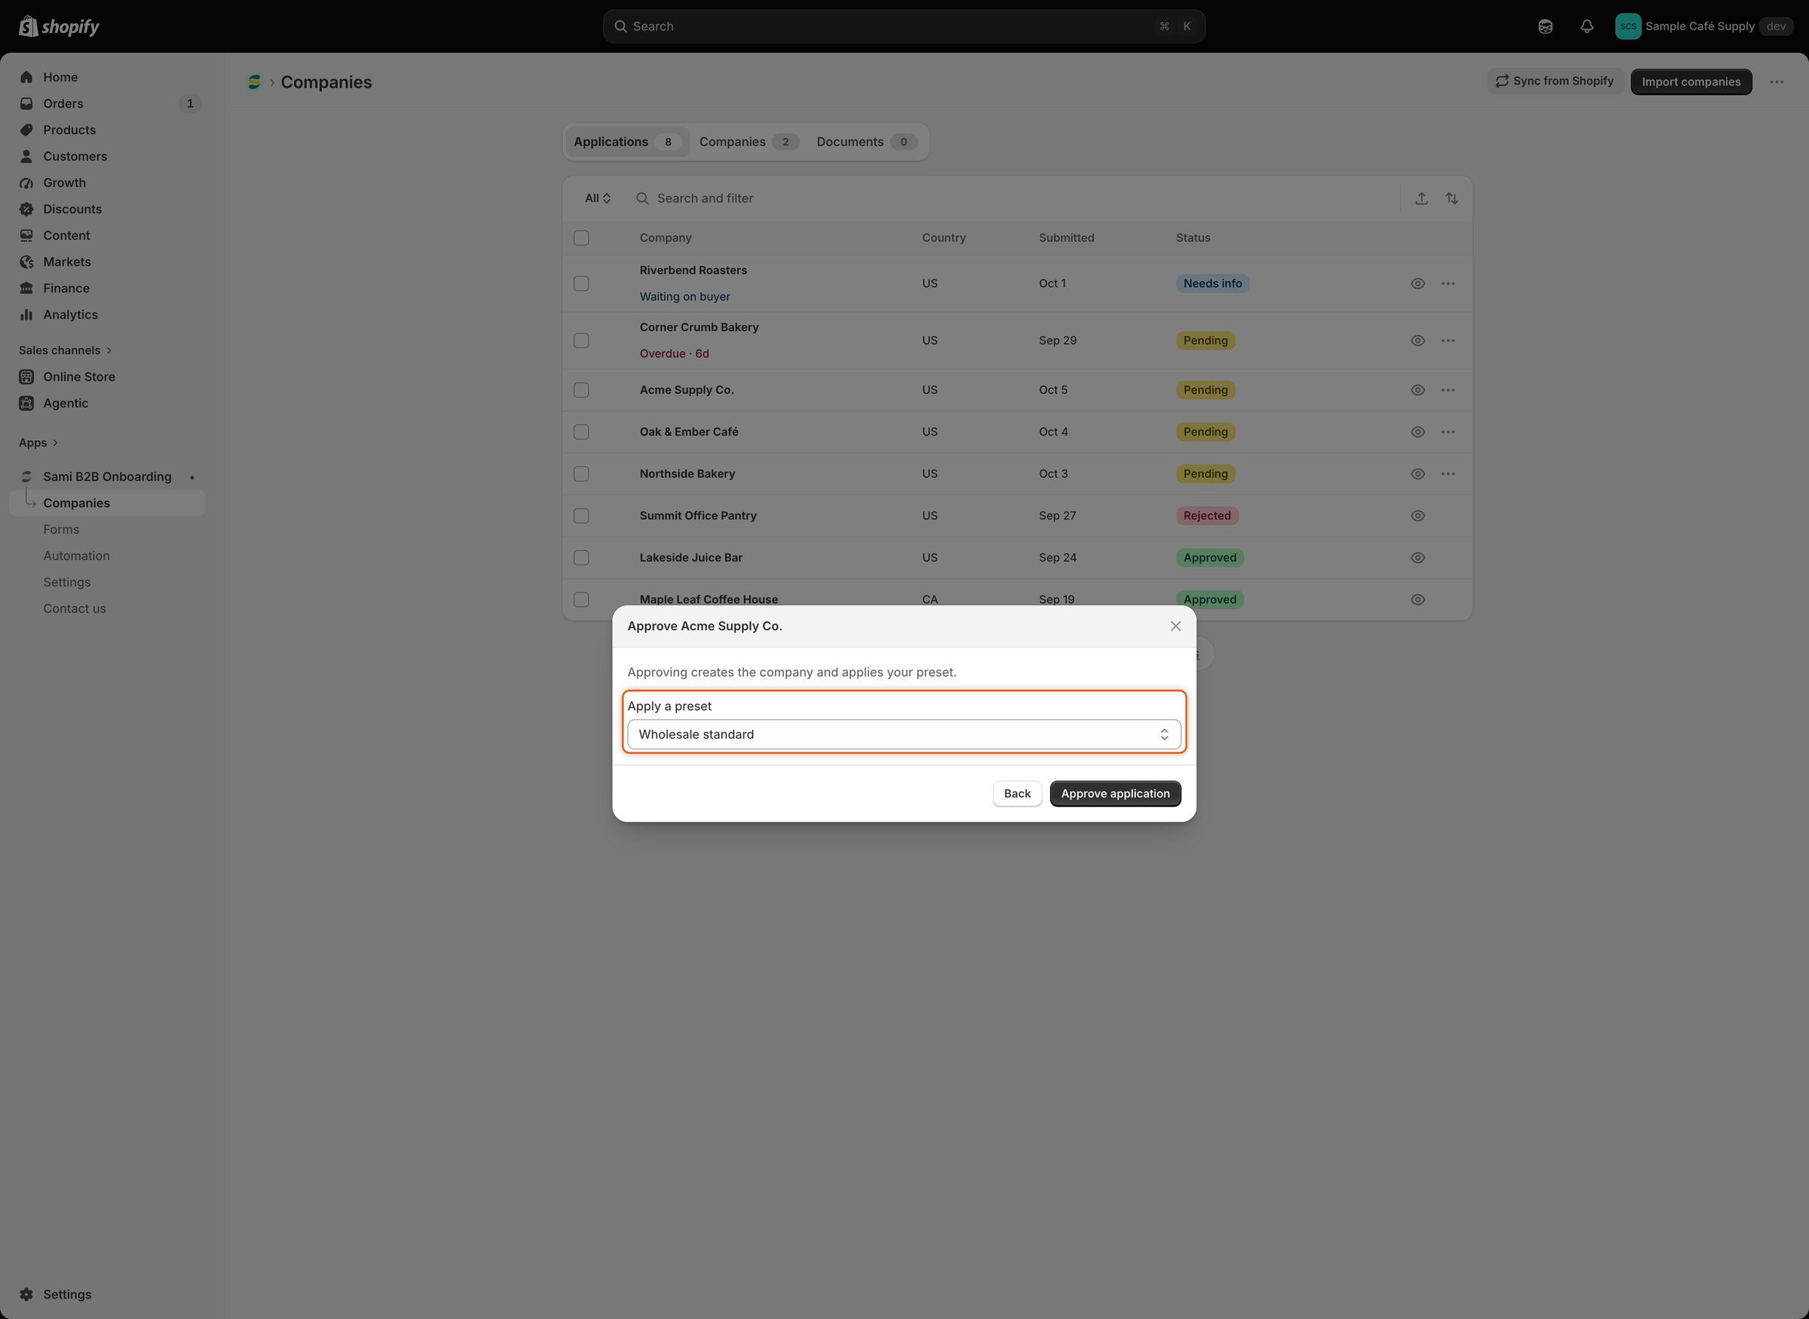Open the Sidekick assistant icon in top bar
The height and width of the screenshot is (1319, 1809).
[1545, 26]
